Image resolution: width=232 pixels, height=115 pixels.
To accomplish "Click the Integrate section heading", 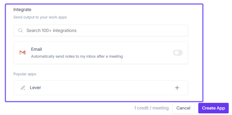I will (x=22, y=10).
